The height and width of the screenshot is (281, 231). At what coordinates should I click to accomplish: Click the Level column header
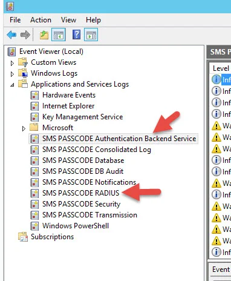point(221,68)
